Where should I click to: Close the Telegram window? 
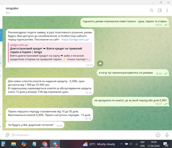tap(168, 3)
